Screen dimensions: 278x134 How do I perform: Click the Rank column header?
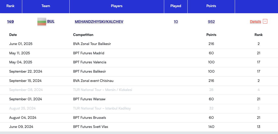coord(10,6)
